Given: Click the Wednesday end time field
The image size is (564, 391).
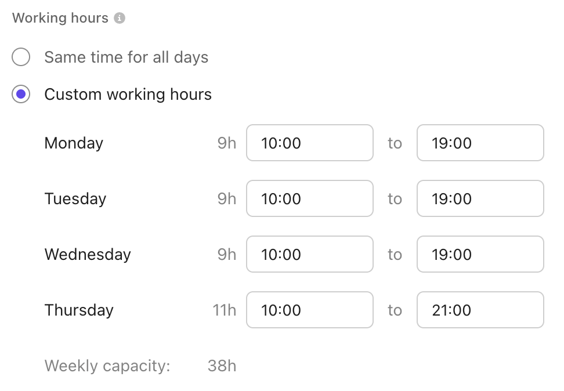Looking at the screenshot, I should click(x=480, y=255).
